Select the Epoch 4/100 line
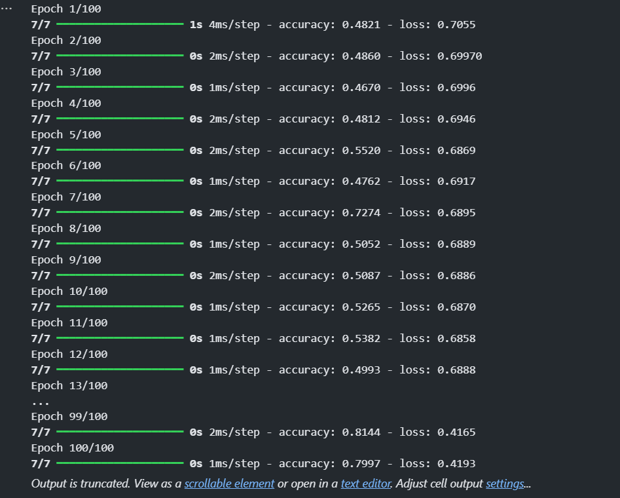Screen dimensions: 620x498 (66, 104)
